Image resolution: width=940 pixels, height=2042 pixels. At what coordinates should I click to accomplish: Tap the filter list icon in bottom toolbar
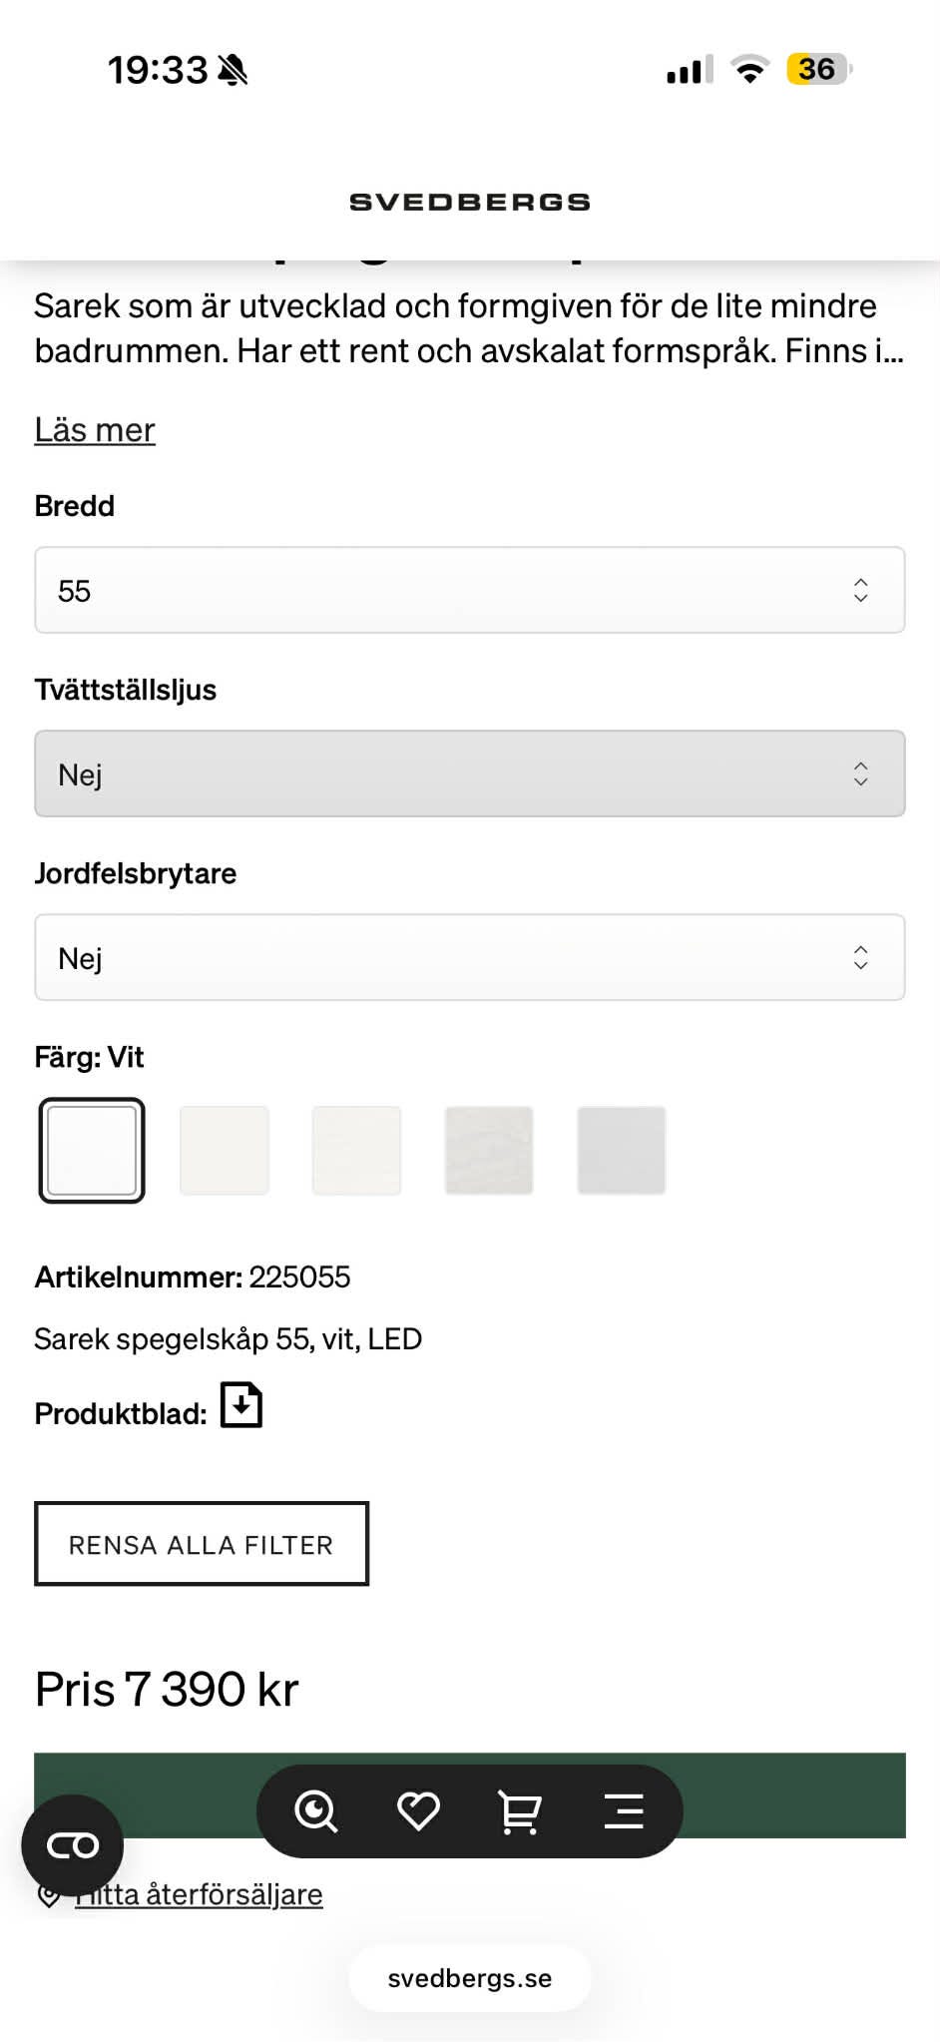623,1811
